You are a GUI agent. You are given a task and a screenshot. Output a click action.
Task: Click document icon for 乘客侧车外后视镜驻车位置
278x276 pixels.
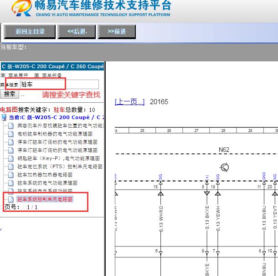coord(11,126)
